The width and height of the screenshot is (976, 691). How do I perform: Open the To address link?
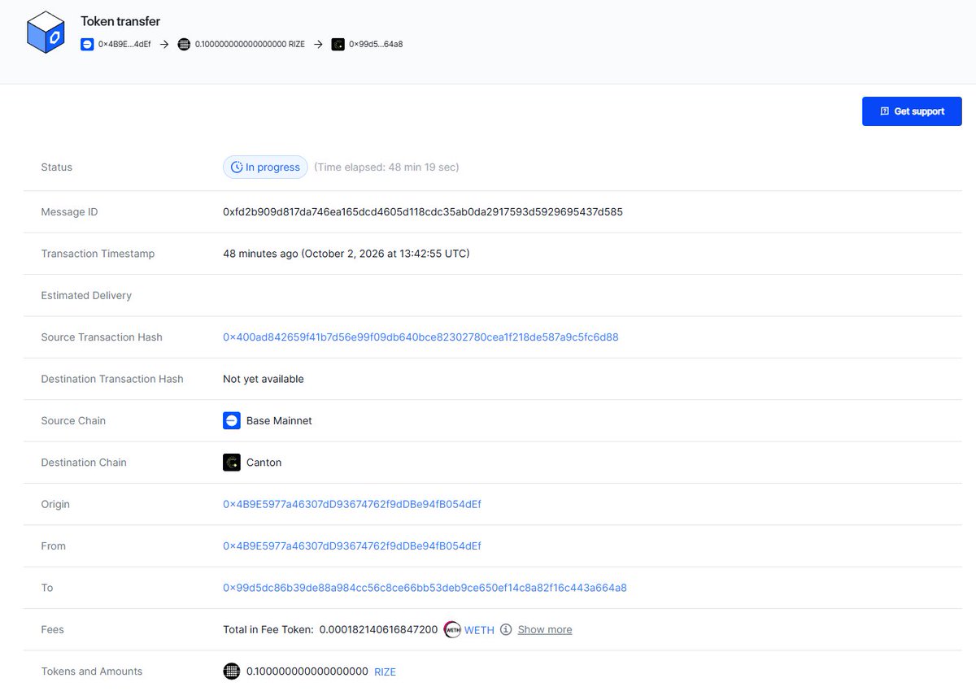tap(425, 588)
